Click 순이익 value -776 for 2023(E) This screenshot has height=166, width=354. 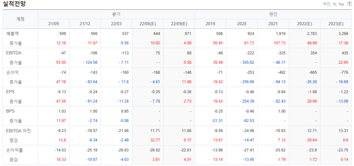coord(344,72)
